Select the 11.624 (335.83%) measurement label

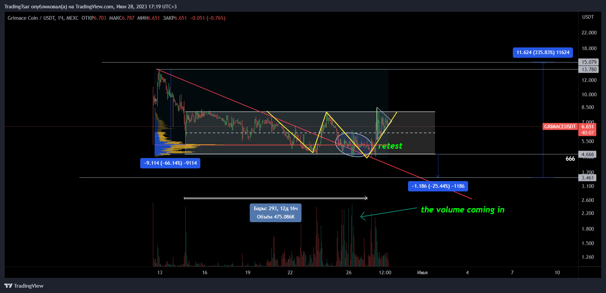(x=543, y=52)
